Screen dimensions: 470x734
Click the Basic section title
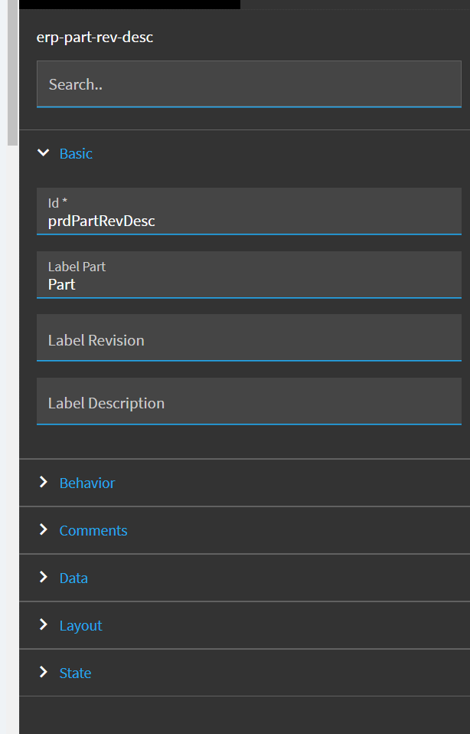click(x=76, y=153)
